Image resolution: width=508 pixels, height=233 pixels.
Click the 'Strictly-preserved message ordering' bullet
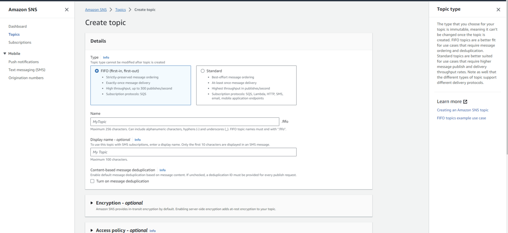click(x=132, y=77)
